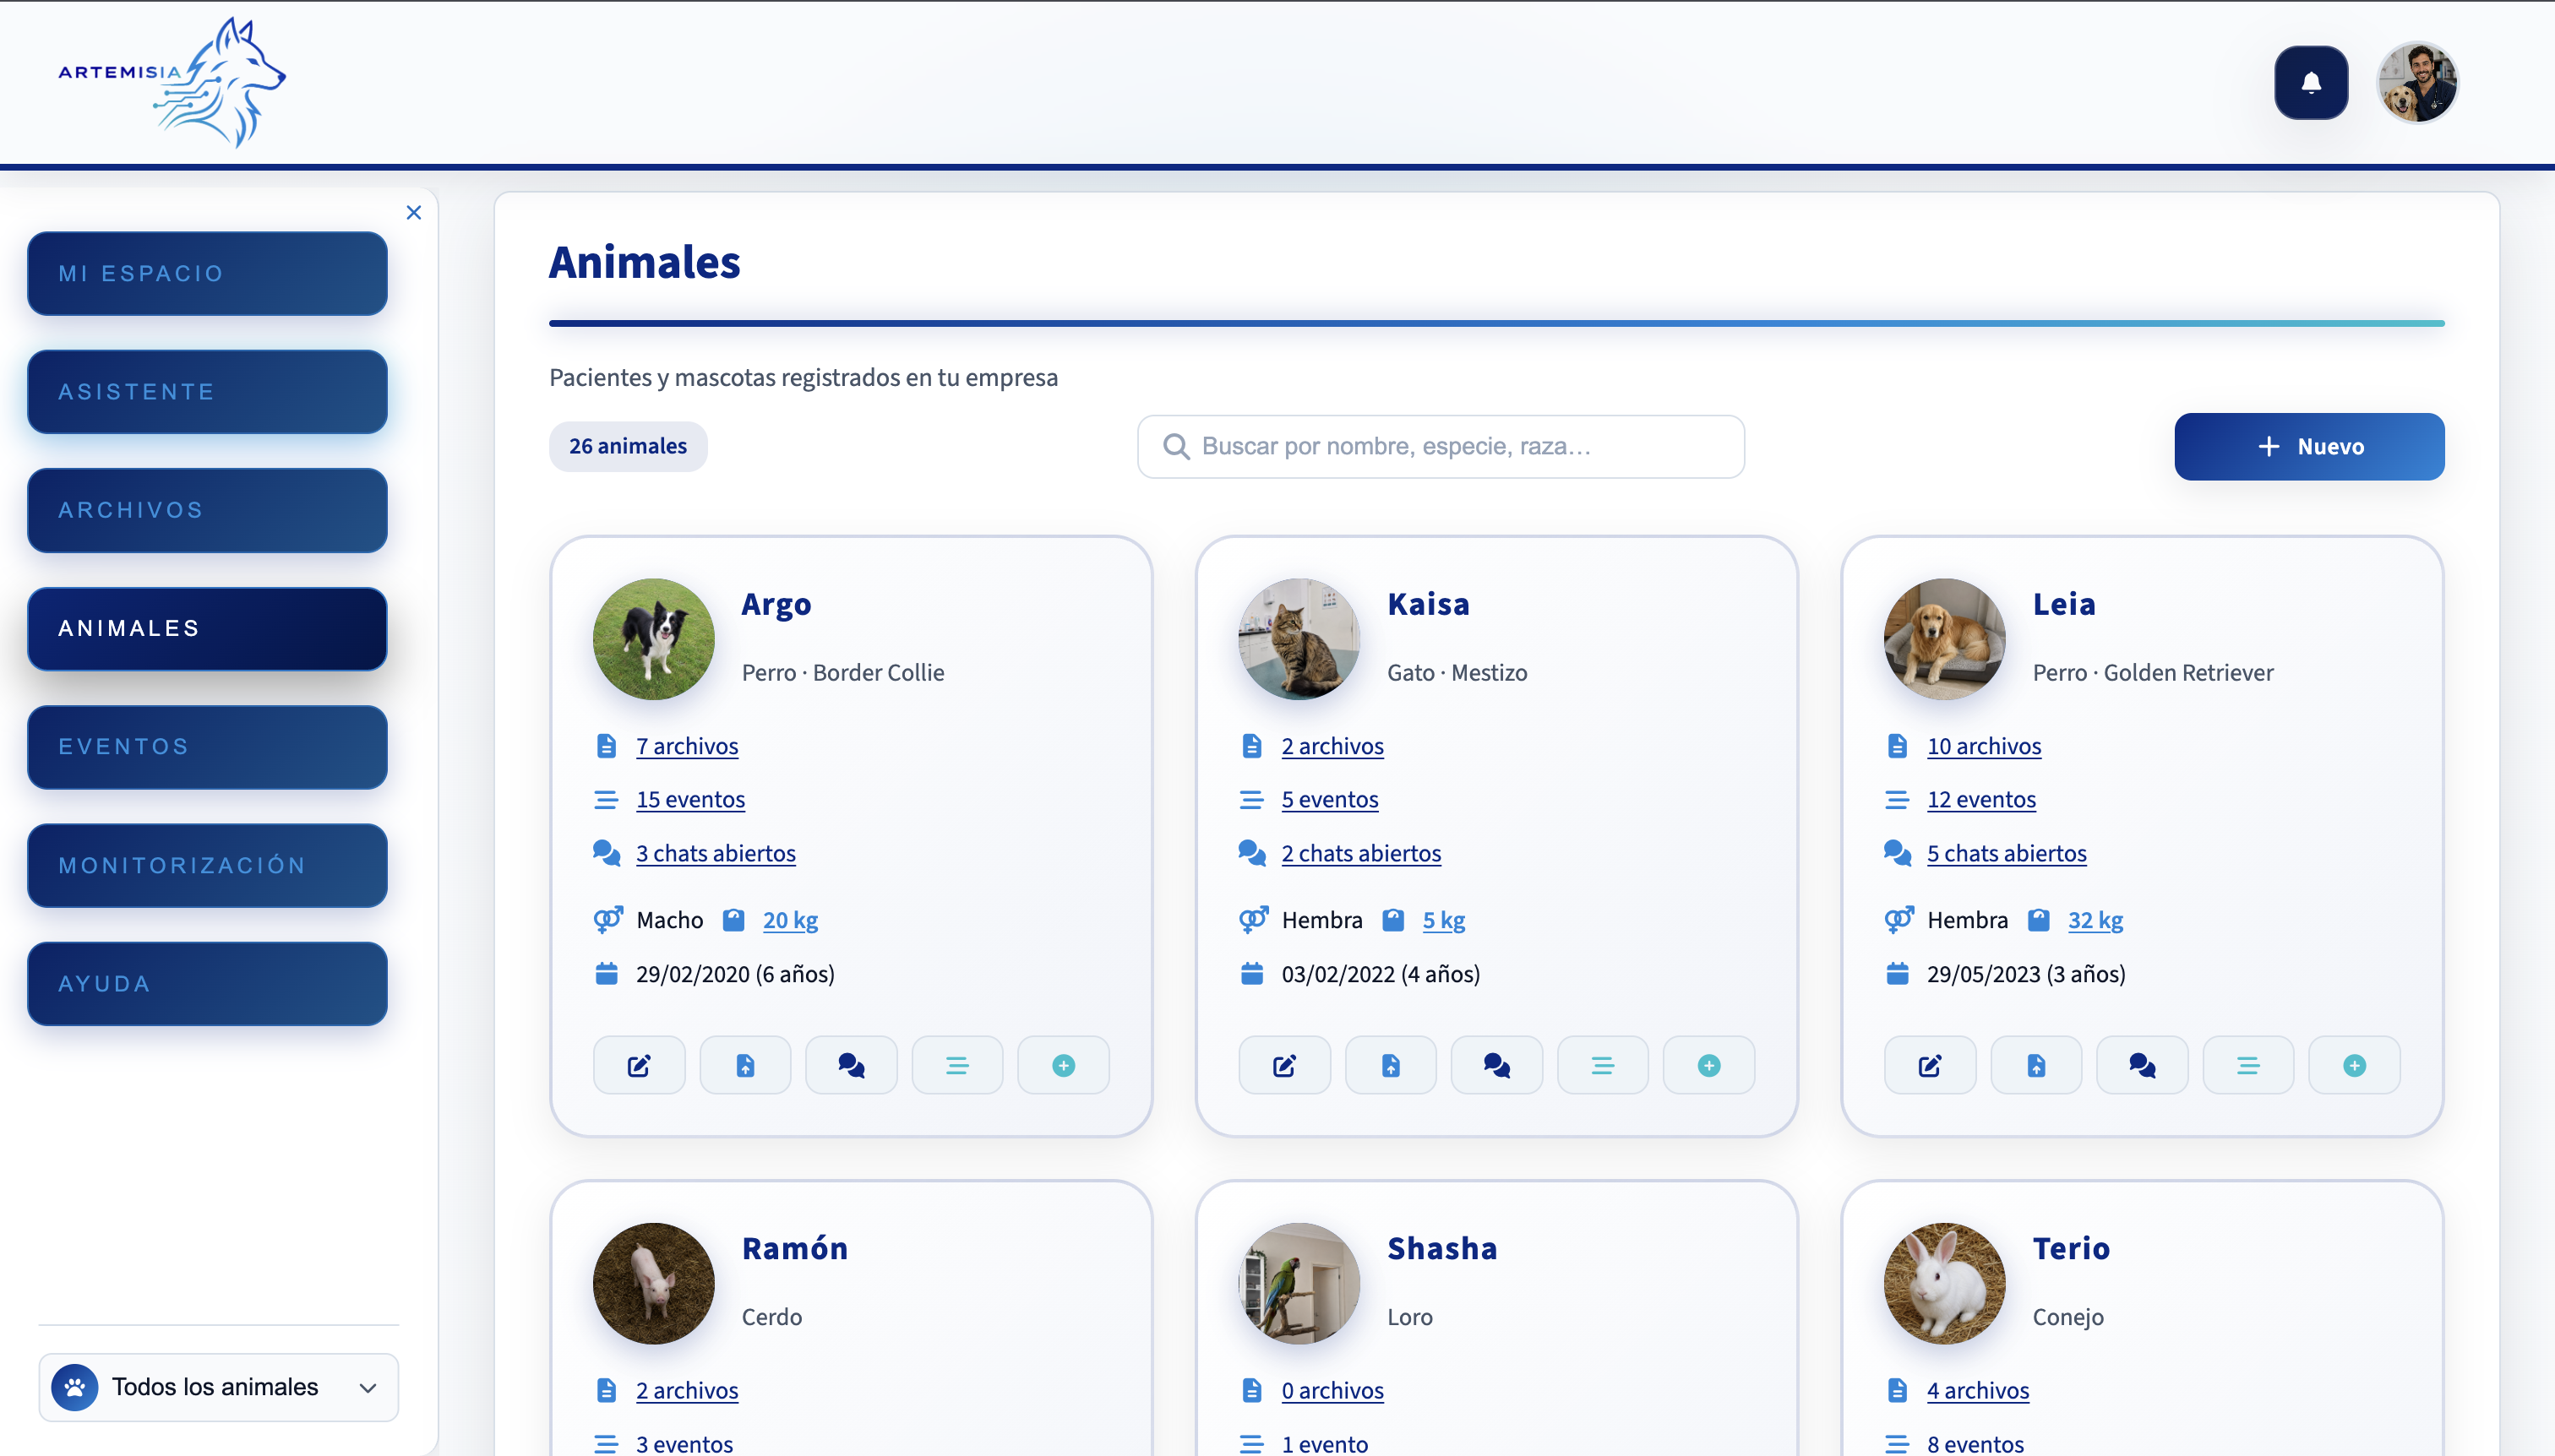Click Leia's Golden Retriever photo
The width and height of the screenshot is (2555, 1456).
pyautogui.click(x=1945, y=640)
